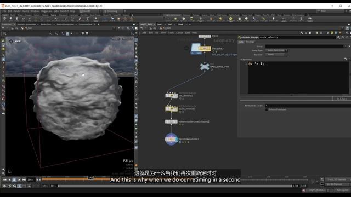Image resolution: width=351 pixels, height=197 pixels.
Task: Jump to last frame
Action: coord(24,179)
